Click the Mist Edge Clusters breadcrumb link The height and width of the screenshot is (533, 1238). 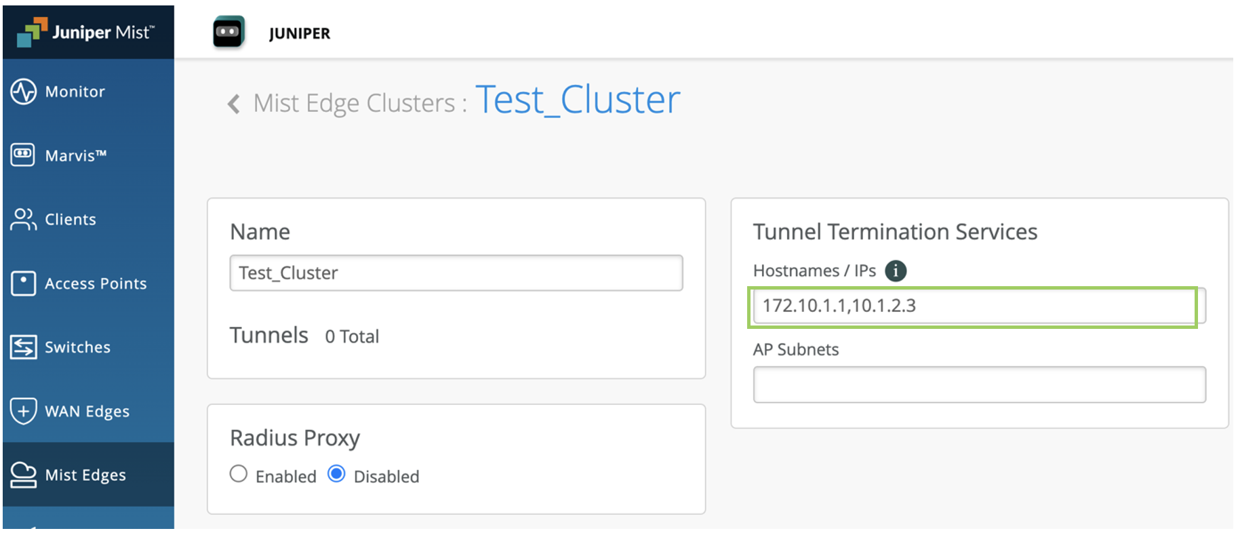pos(354,103)
